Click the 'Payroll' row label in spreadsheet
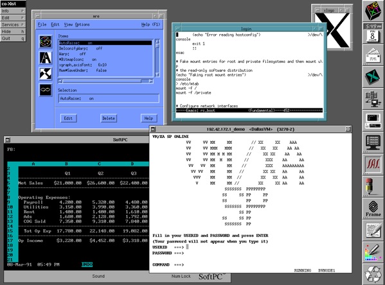385x285 pixels. click(x=33, y=202)
